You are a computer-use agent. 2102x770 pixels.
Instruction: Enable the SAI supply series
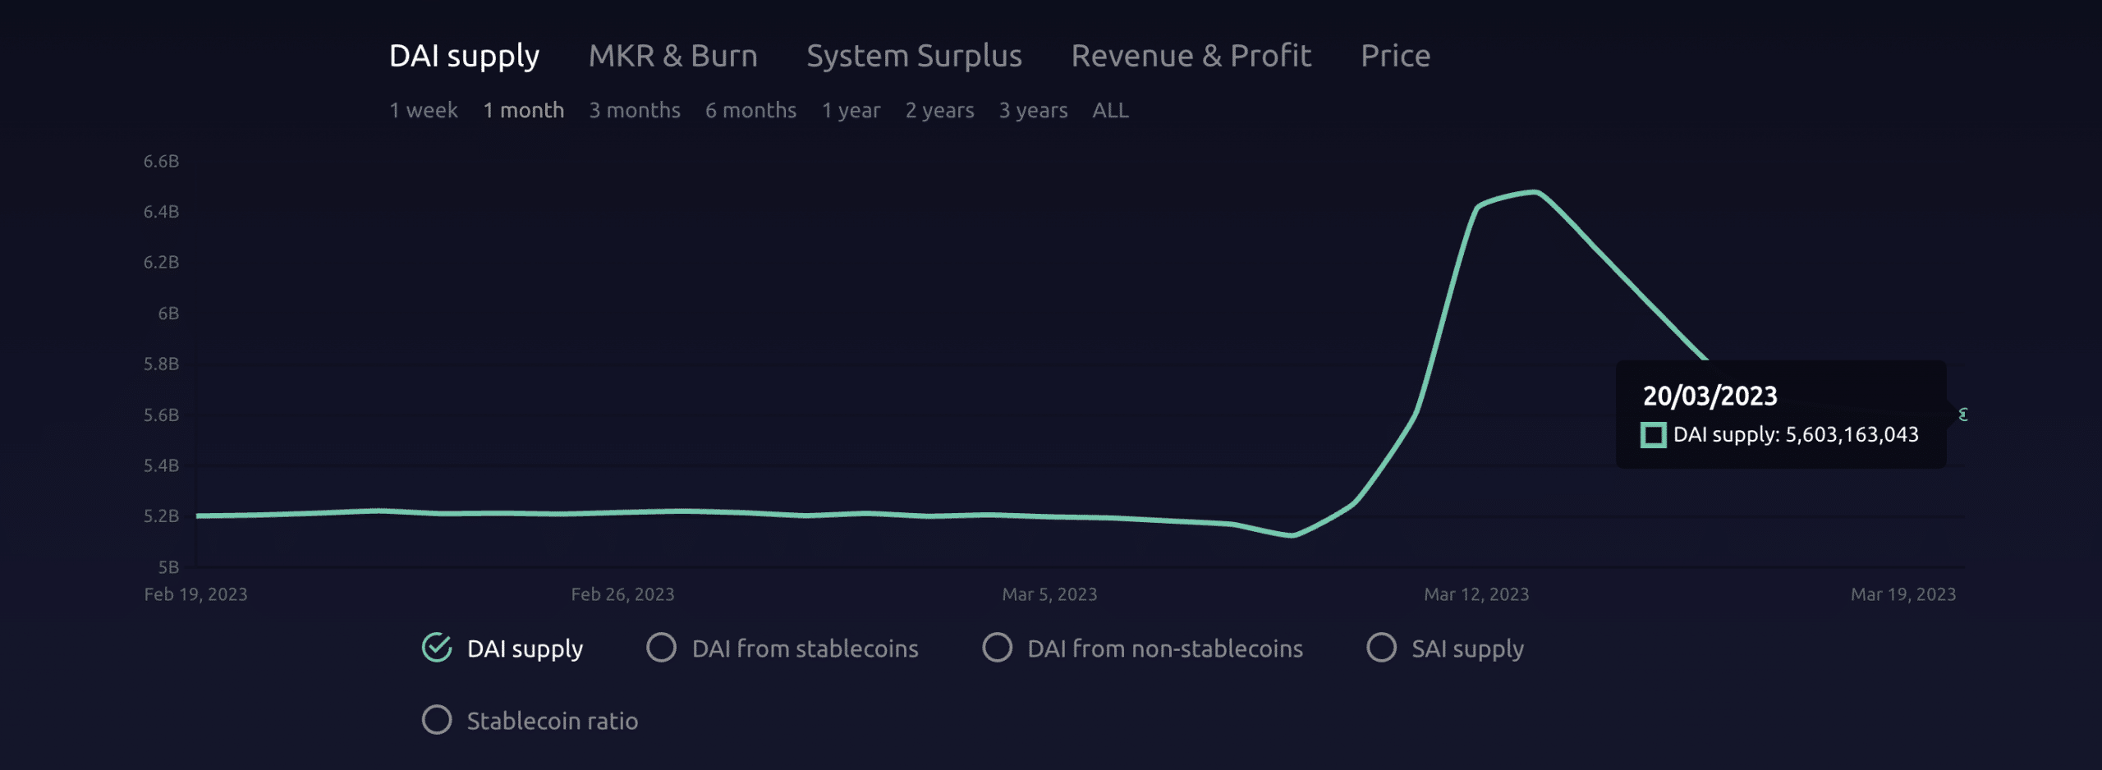tap(1383, 649)
